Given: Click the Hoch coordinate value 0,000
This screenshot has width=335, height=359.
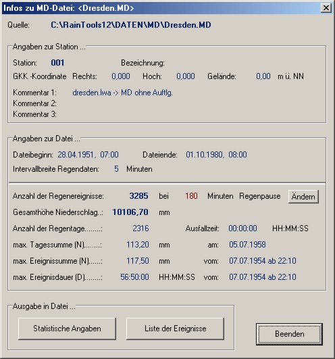Looking at the screenshot, I should click(x=186, y=76).
